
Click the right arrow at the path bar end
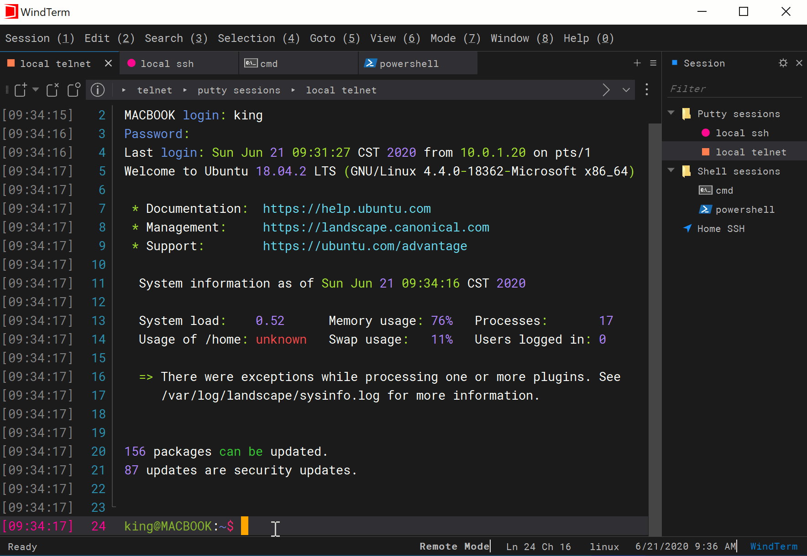[606, 90]
